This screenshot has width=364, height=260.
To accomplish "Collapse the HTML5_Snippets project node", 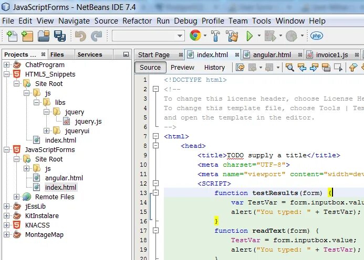I will pyautogui.click(x=7, y=74).
